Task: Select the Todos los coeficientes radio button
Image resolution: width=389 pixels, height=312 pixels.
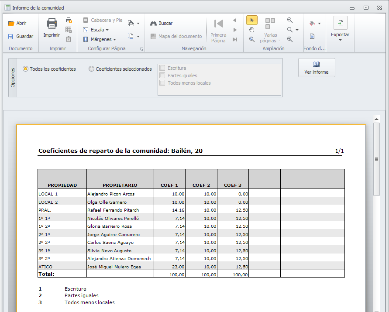Action: click(x=26, y=69)
